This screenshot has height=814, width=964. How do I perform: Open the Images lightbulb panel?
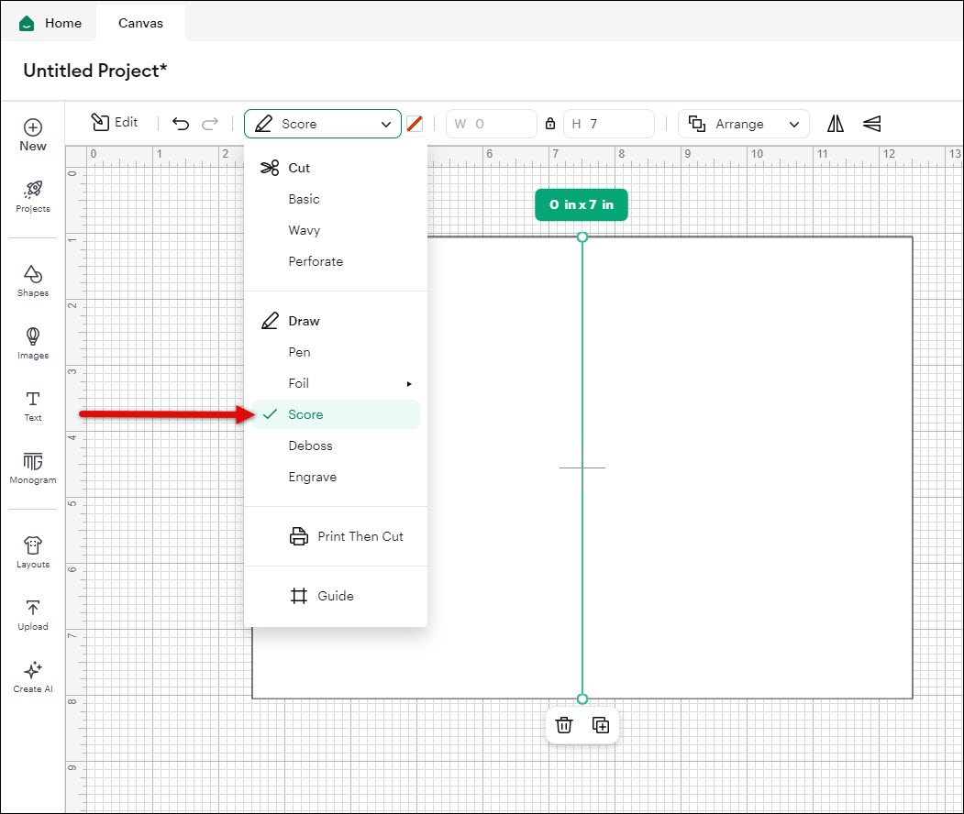(x=32, y=336)
